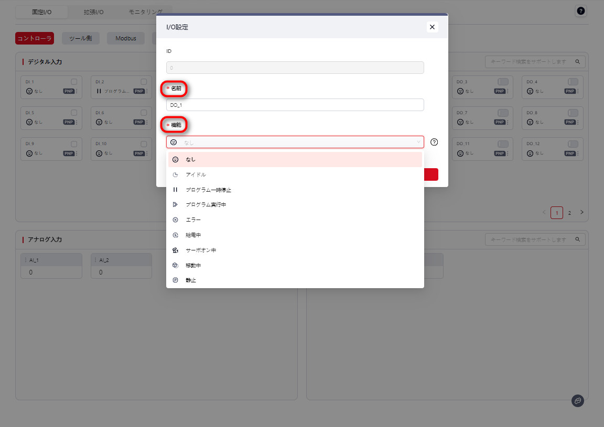Click the ツール側 button
This screenshot has width=604, height=427.
tap(81, 38)
